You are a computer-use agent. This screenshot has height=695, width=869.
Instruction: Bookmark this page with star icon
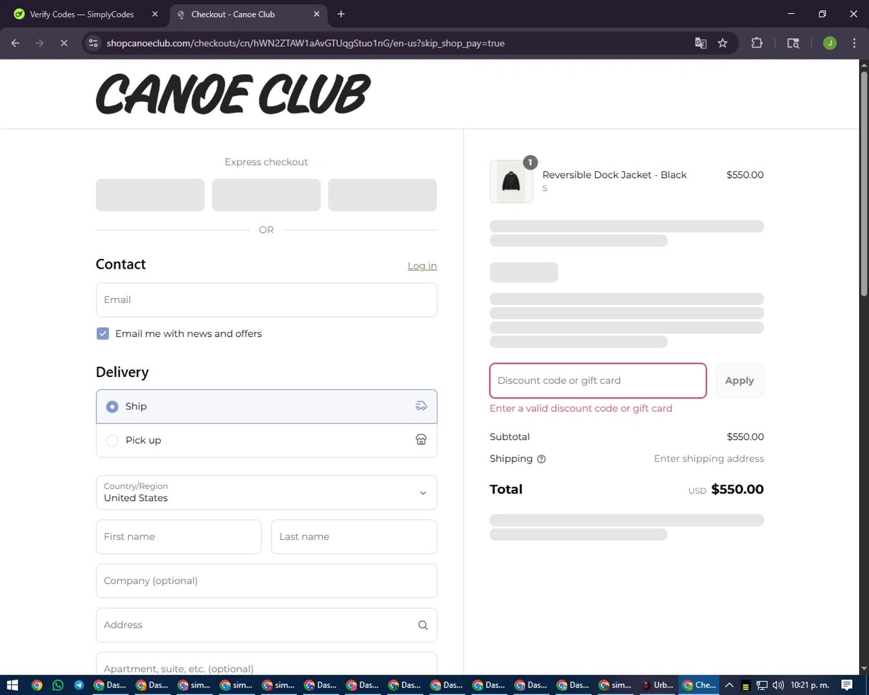(x=722, y=43)
